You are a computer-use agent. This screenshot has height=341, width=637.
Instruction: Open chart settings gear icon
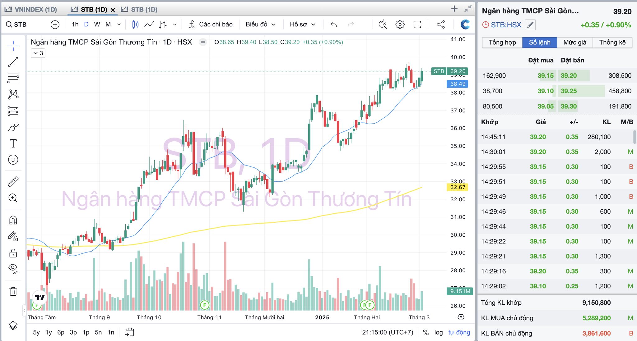tap(400, 25)
